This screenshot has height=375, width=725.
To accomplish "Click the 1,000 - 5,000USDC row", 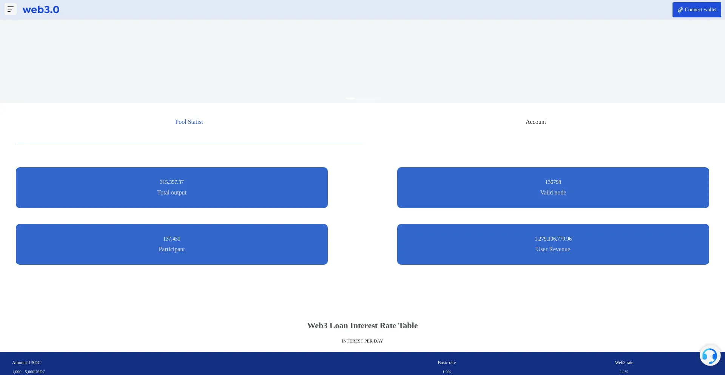I will pyautogui.click(x=29, y=372).
